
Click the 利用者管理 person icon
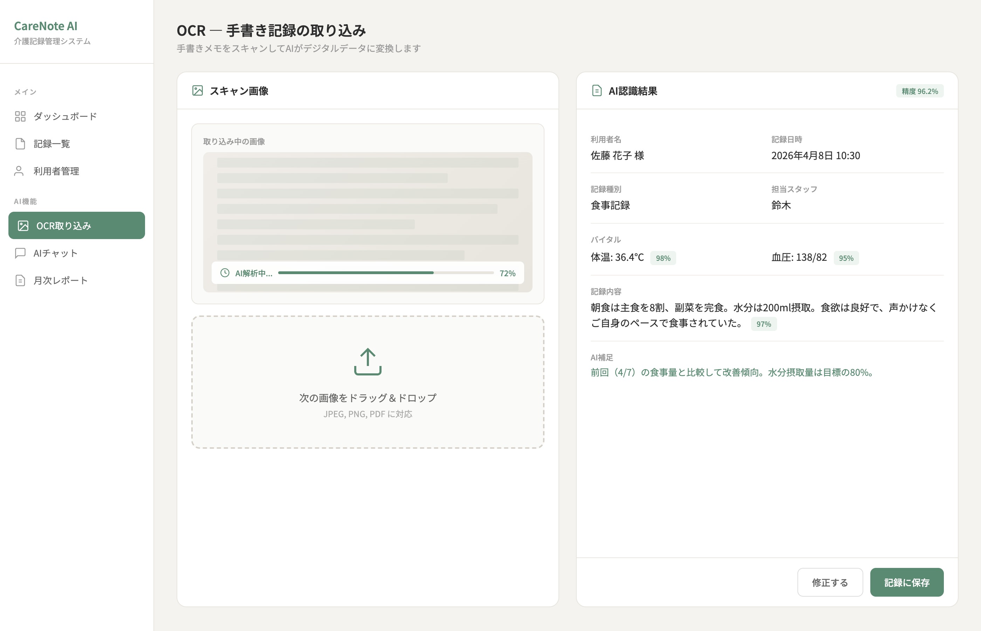tap(19, 171)
